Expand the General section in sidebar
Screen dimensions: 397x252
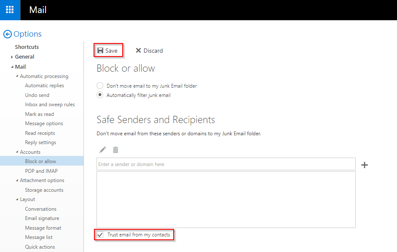[12, 57]
